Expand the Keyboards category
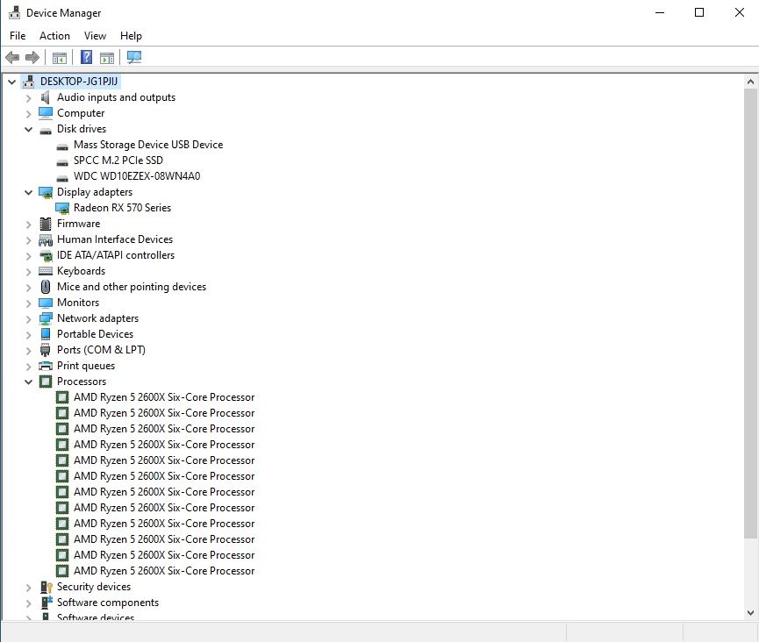Screen dimensions: 759x642 coord(29,272)
